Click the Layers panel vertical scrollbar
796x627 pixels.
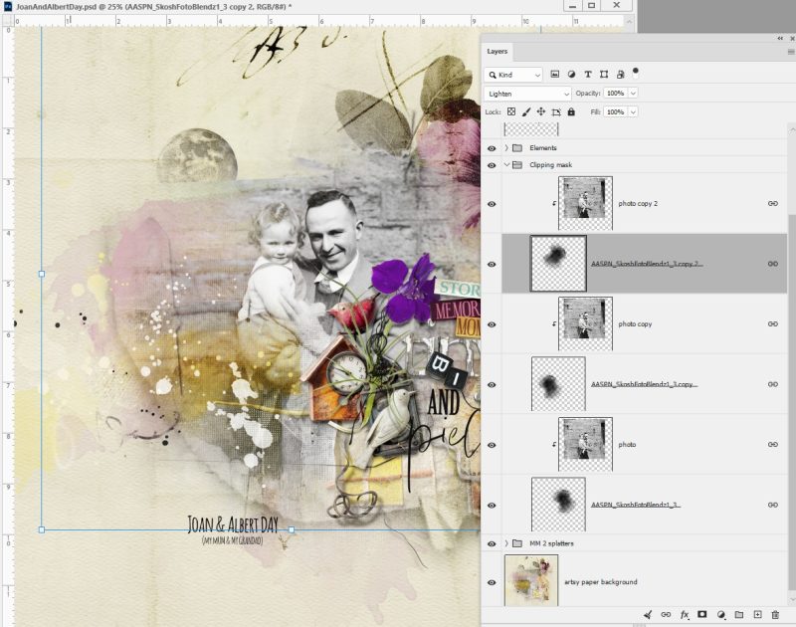(791, 401)
